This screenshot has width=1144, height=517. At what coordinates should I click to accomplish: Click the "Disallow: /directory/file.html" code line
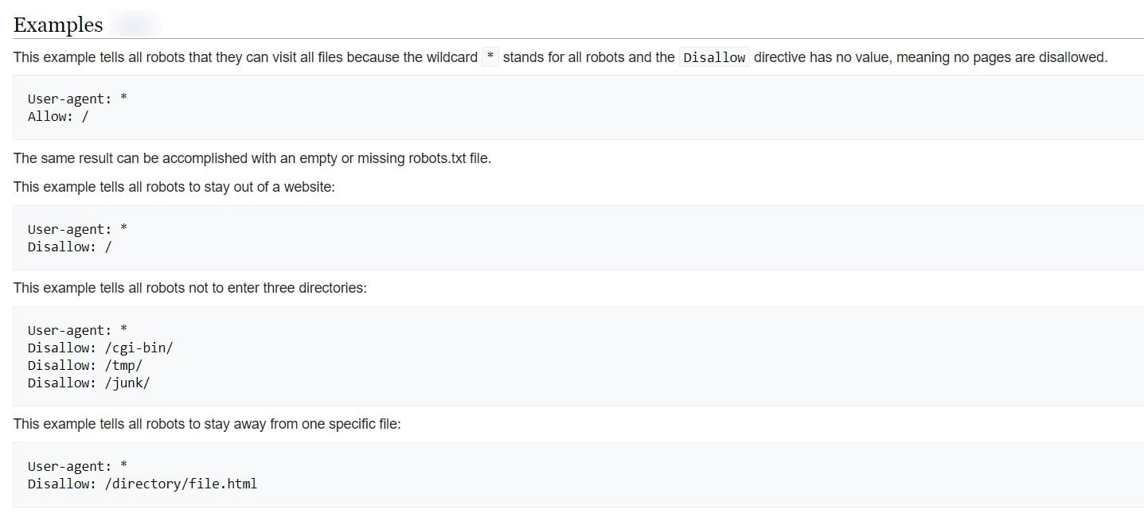pos(143,484)
